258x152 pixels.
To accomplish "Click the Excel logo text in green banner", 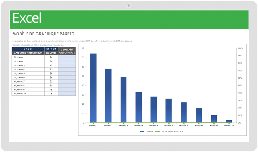I will point(27,18).
